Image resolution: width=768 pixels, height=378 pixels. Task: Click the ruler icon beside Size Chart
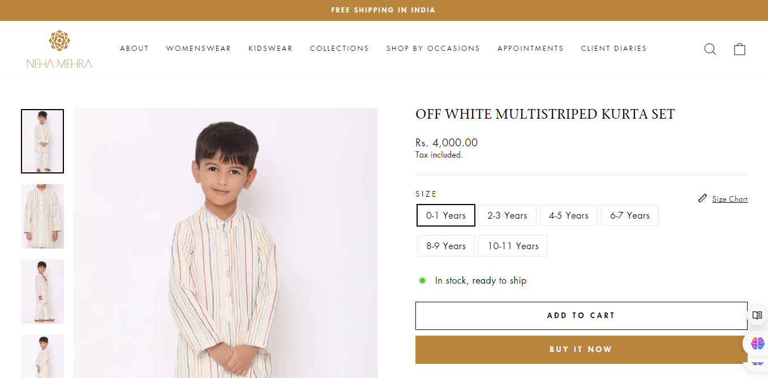point(702,198)
